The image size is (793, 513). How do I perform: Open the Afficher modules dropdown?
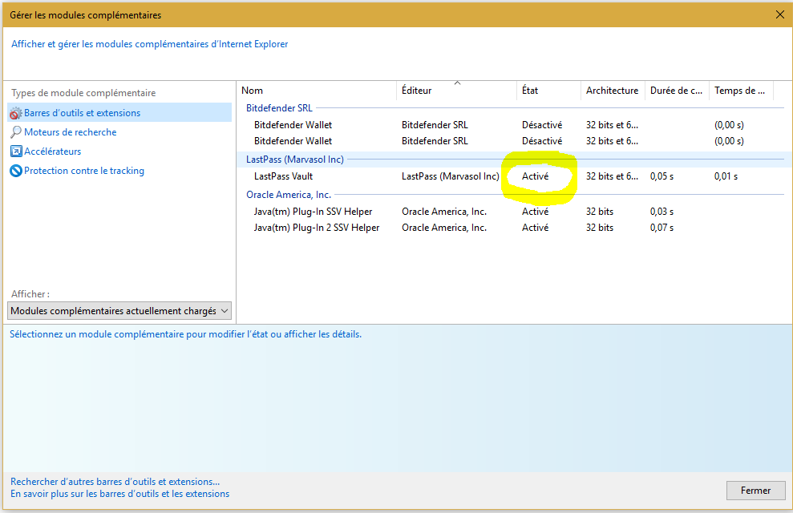point(119,311)
